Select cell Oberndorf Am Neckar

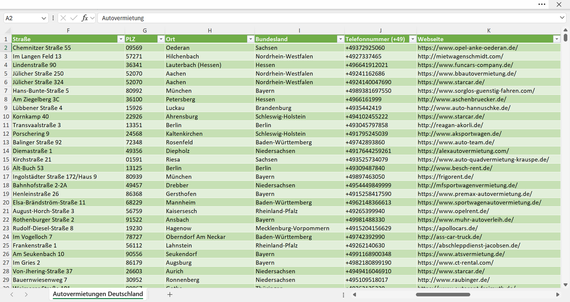210,237
